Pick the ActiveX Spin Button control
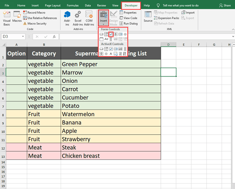The image size is (235, 189). [x=101, y=54]
